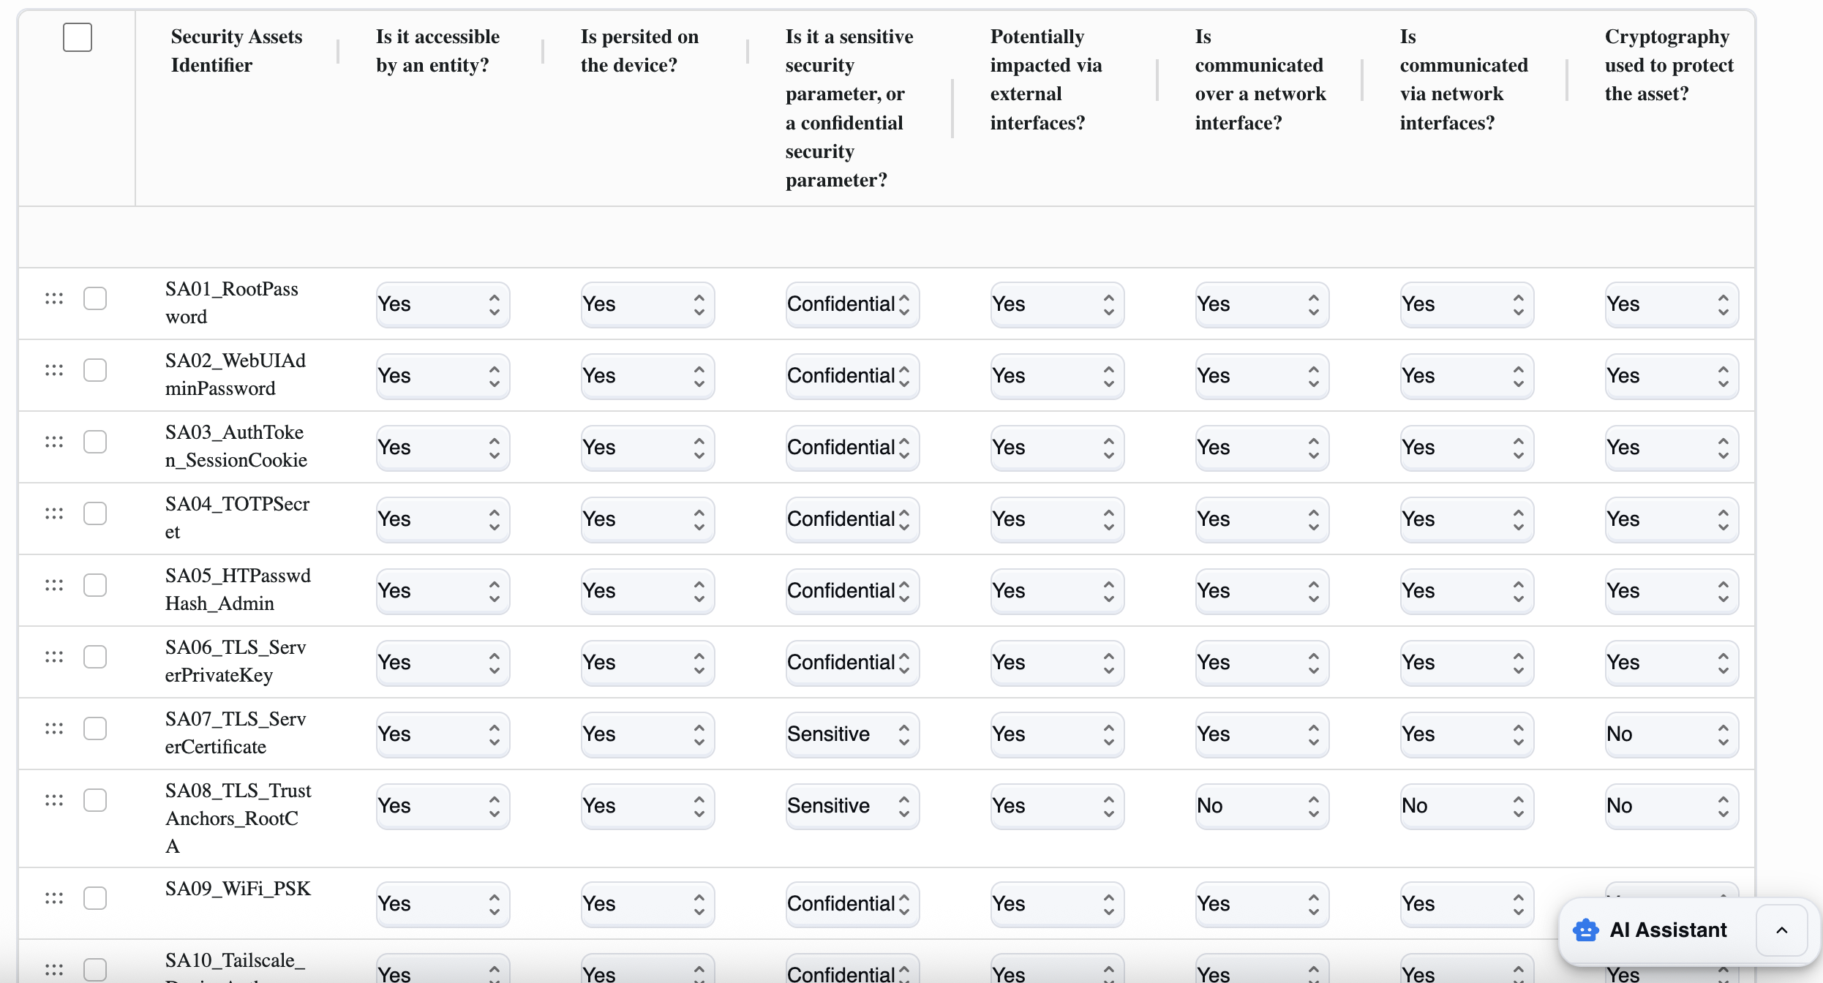Click the AI Assistant robot icon
1823x983 pixels.
1585,930
